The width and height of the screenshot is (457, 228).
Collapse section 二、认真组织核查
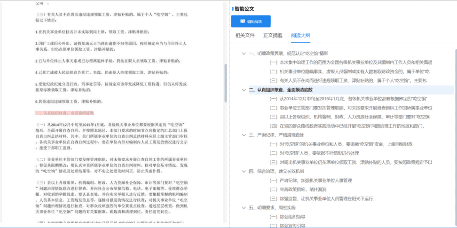tap(244, 90)
